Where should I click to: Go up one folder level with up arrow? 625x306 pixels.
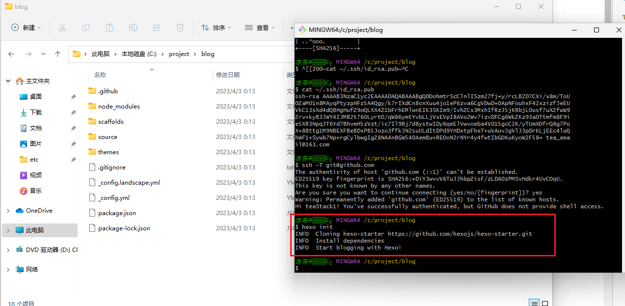58,54
